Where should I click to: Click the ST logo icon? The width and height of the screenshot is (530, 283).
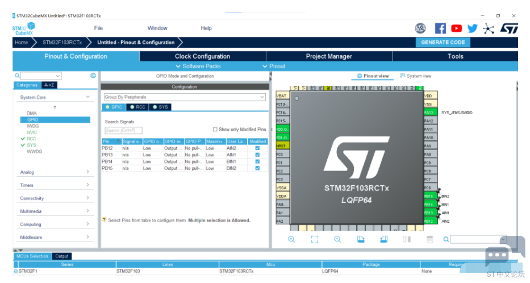point(509,28)
